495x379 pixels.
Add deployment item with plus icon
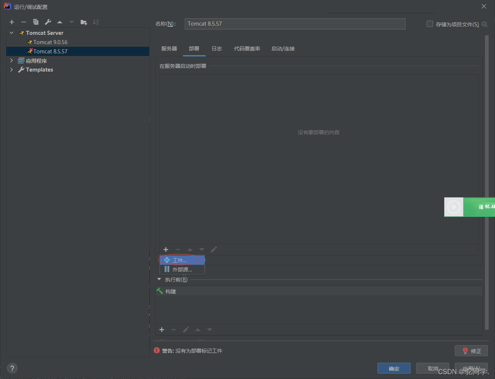pos(166,250)
